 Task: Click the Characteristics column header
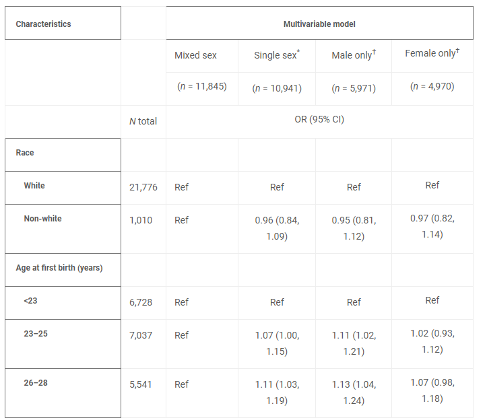coord(43,24)
